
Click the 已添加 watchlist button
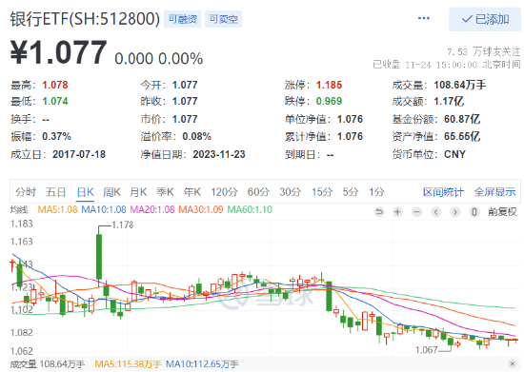485,19
